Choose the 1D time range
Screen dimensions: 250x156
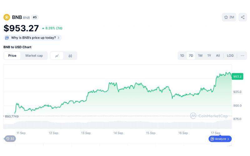point(182,56)
